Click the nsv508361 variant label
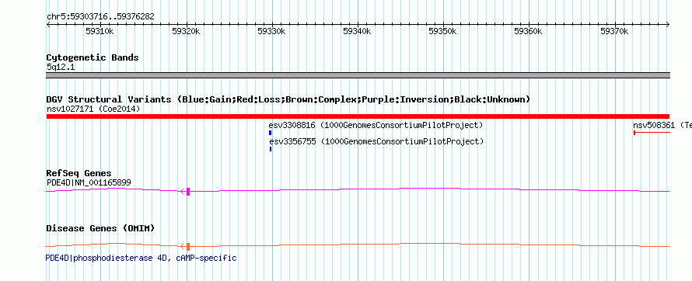The height and width of the screenshot is (281, 692). coord(662,126)
